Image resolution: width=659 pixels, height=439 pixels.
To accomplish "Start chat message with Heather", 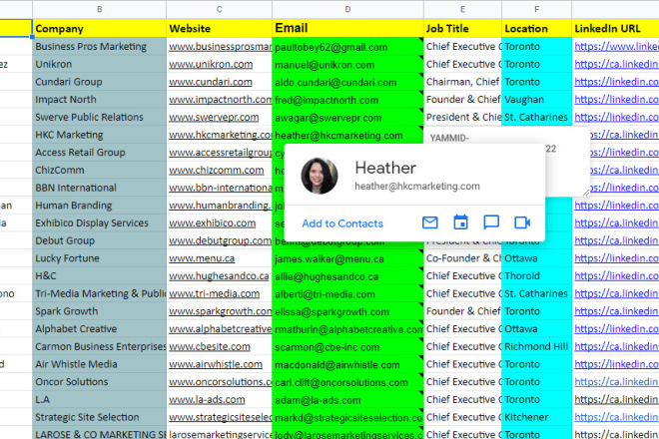I will [x=491, y=222].
